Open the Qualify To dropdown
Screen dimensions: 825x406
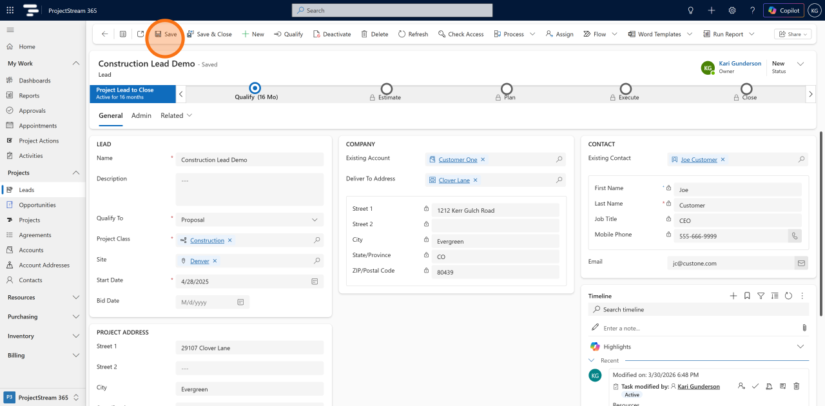tap(249, 220)
